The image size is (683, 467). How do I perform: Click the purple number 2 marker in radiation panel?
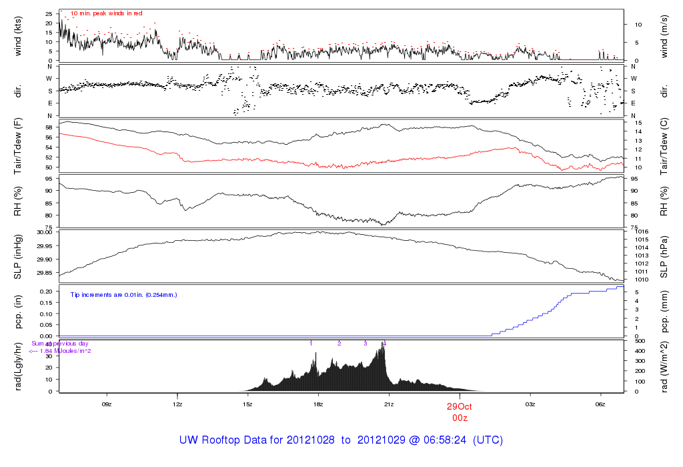pos(339,344)
